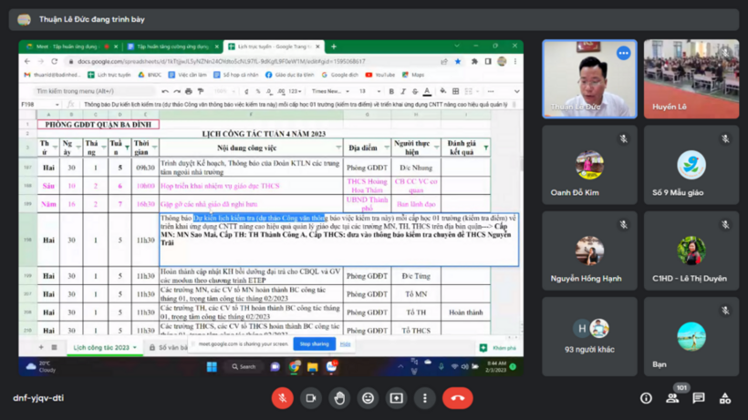Open the 'Đánh giá kết quả' column filter
The width and height of the screenshot is (748, 420).
click(485, 148)
